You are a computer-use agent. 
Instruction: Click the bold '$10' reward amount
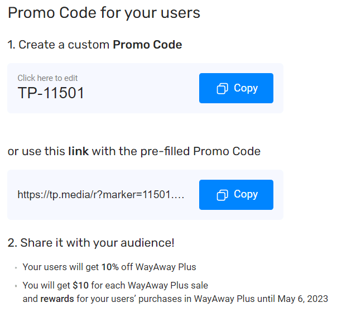(x=80, y=286)
